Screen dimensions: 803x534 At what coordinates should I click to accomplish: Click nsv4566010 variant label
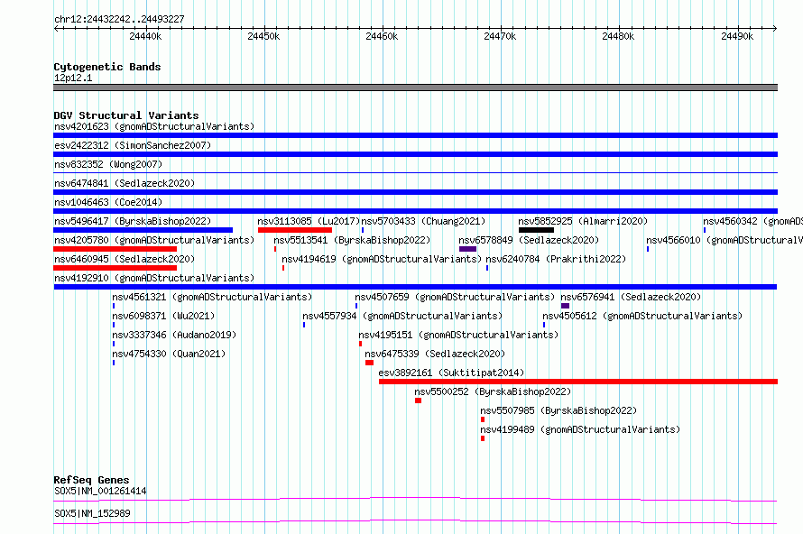click(x=725, y=240)
